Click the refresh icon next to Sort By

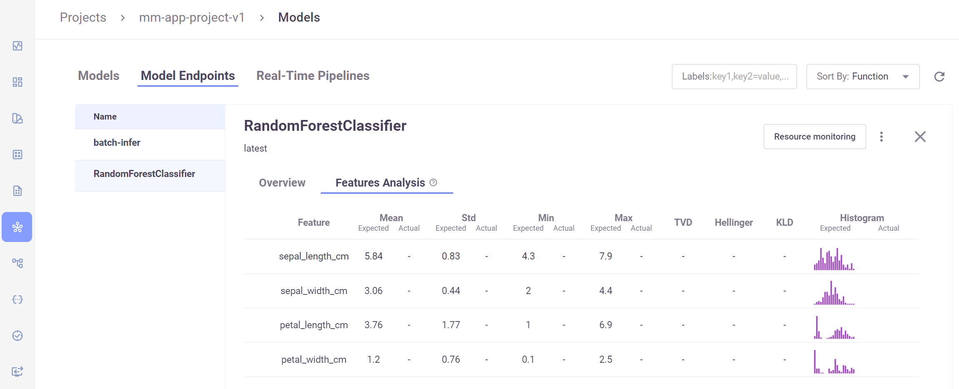point(939,77)
